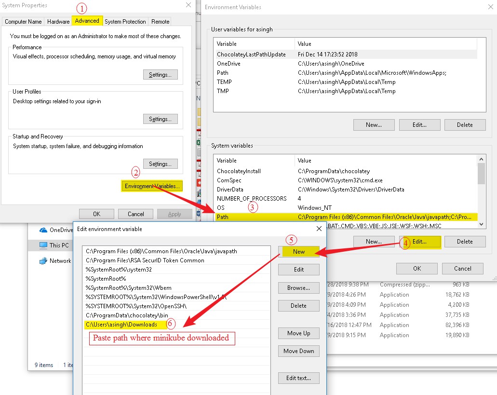This screenshot has width=497, height=395.
Task: Select ChocolateyLastPathUpdate user variable row
Action: [347, 54]
